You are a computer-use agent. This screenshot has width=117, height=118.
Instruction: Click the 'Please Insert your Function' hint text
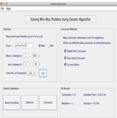pyautogui.click(x=24, y=36)
